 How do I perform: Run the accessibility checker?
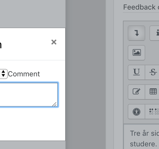pyautogui.click(x=136, y=112)
